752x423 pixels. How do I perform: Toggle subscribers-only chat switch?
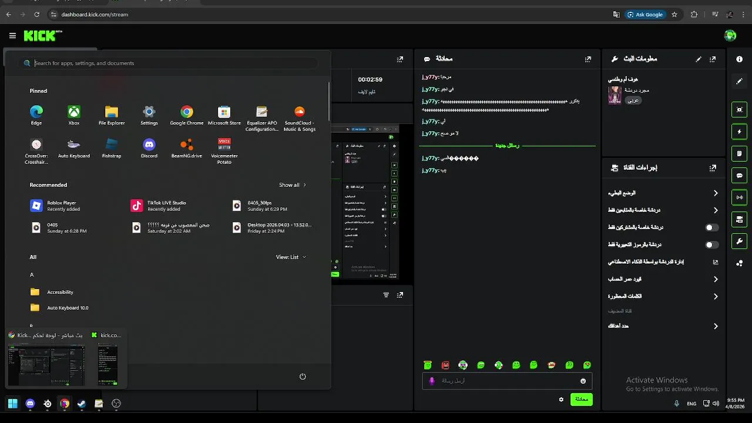coord(711,227)
